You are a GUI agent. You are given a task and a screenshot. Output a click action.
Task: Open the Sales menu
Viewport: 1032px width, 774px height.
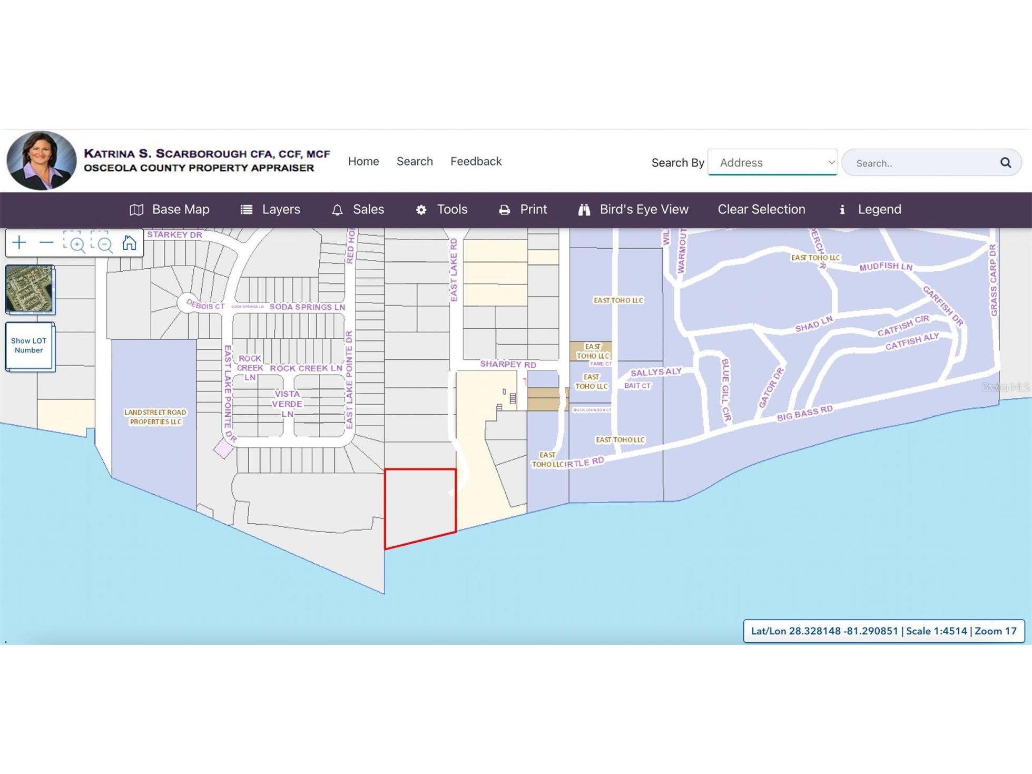pyautogui.click(x=358, y=210)
